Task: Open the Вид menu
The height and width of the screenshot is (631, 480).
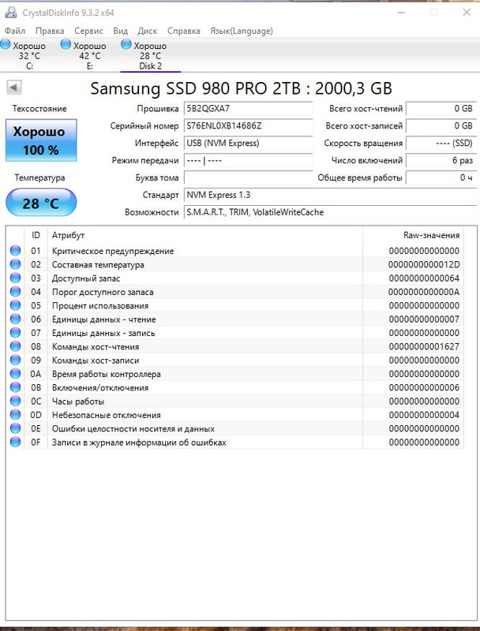Action: coord(120,31)
